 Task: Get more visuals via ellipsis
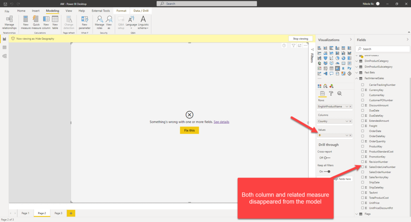click(x=319, y=79)
